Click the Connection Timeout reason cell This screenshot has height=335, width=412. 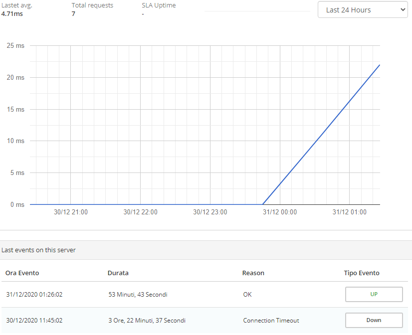coord(271,321)
